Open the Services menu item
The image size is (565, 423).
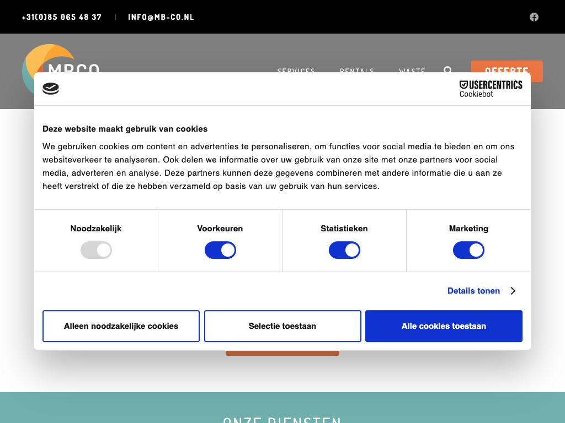tap(296, 70)
